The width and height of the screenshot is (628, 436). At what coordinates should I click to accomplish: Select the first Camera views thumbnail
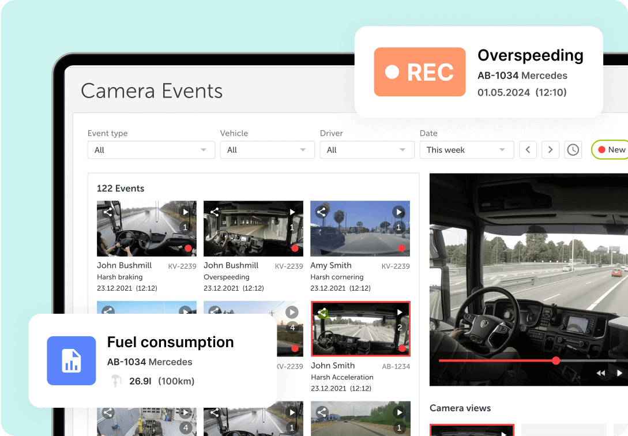coord(472,430)
